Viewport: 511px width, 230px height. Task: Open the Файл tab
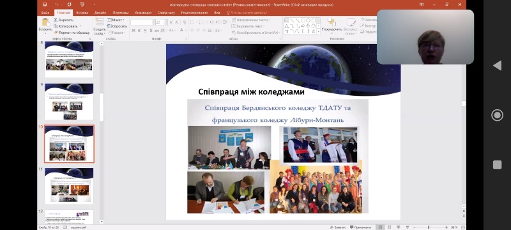pos(45,13)
